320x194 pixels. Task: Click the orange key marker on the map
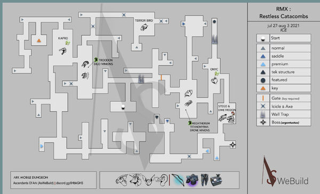pyautogui.click(x=39, y=41)
